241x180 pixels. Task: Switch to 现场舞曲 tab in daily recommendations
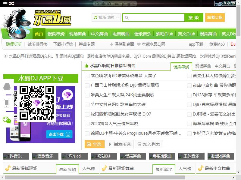point(203,66)
